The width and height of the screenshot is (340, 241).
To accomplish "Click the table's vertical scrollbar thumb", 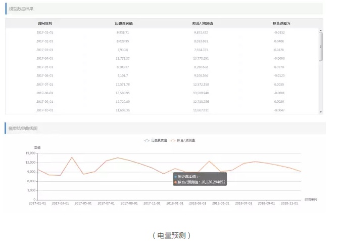I will [320, 47].
